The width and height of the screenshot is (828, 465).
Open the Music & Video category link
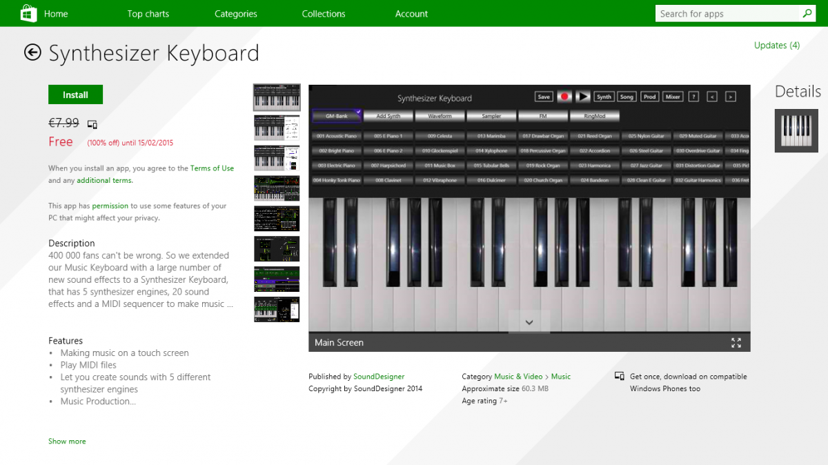518,377
